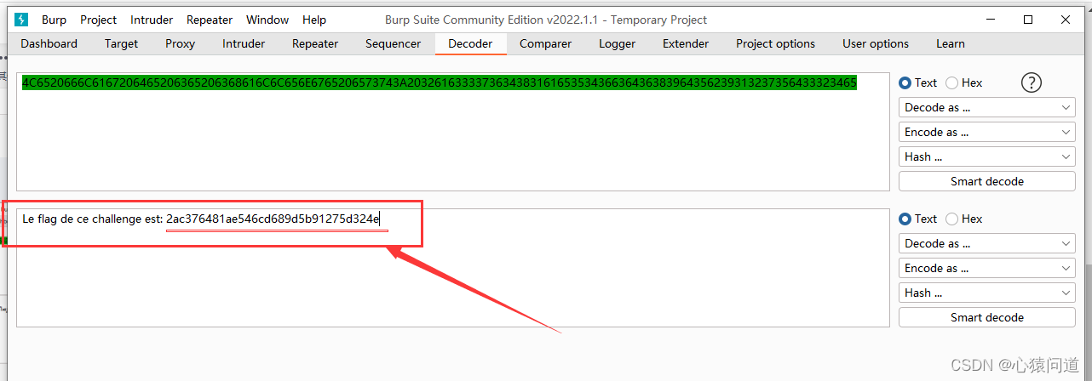Viewport: 1092px width, 381px height.
Task: Switch to the Logger tab
Action: [617, 43]
